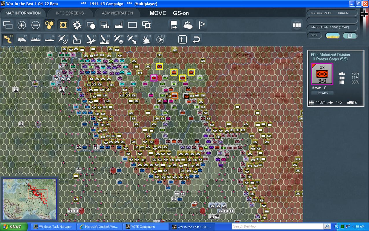Click the flag with arrow icon
369x231 pixels.
point(174,25)
